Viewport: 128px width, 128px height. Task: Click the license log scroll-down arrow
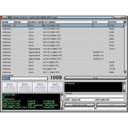coord(62,108)
